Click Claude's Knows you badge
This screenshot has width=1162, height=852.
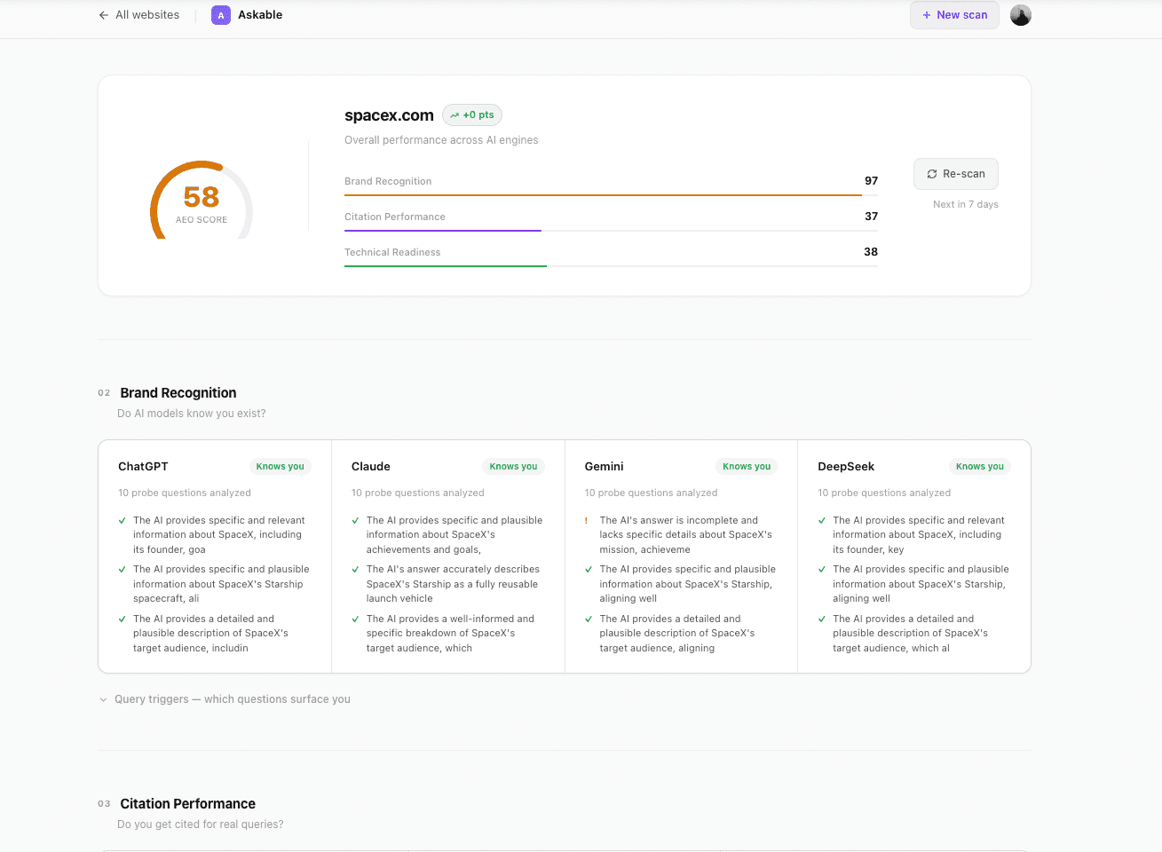coord(513,467)
